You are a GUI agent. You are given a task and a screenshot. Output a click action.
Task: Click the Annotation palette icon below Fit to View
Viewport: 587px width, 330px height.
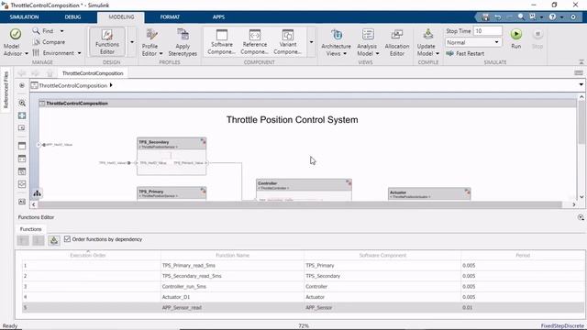22,127
